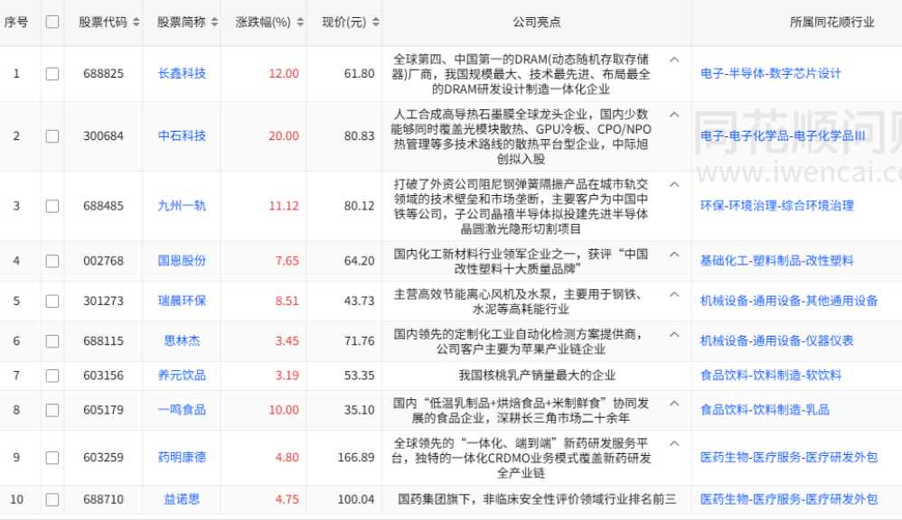Collapse 九州一轨 company highlight text
Image resolution: width=902 pixels, height=520 pixels.
(x=674, y=185)
